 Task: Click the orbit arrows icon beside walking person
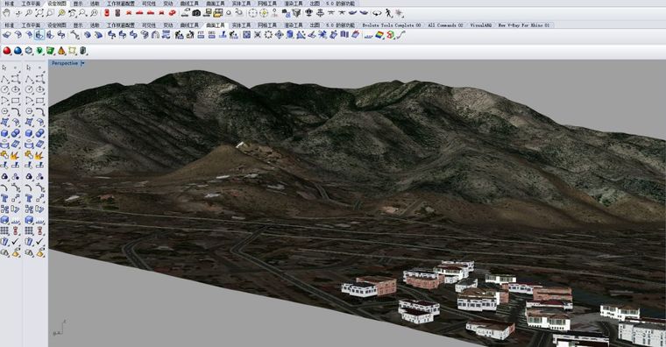[x=377, y=13]
